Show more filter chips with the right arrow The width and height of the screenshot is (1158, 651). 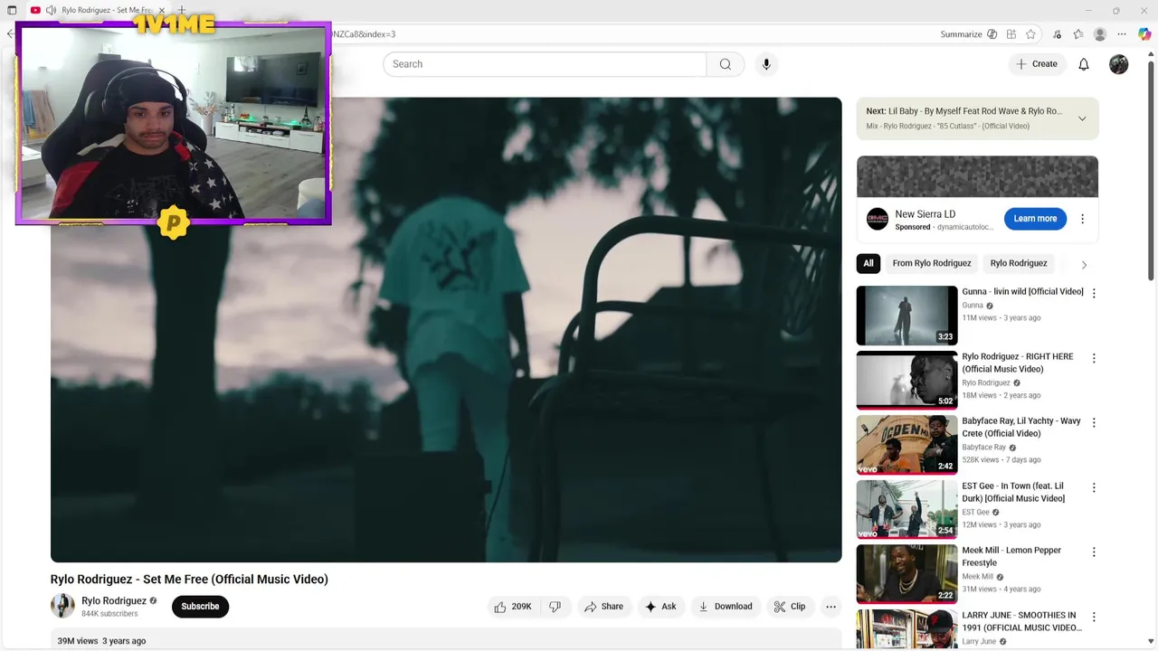(1084, 264)
